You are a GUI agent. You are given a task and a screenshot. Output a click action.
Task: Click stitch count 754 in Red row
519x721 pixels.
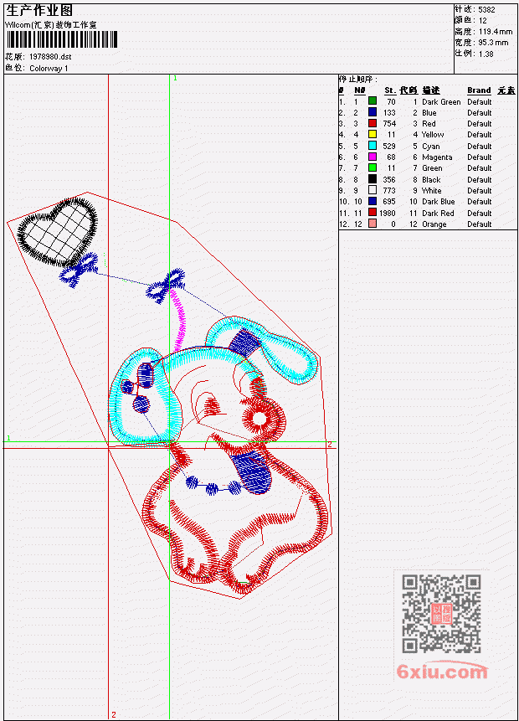click(x=389, y=124)
